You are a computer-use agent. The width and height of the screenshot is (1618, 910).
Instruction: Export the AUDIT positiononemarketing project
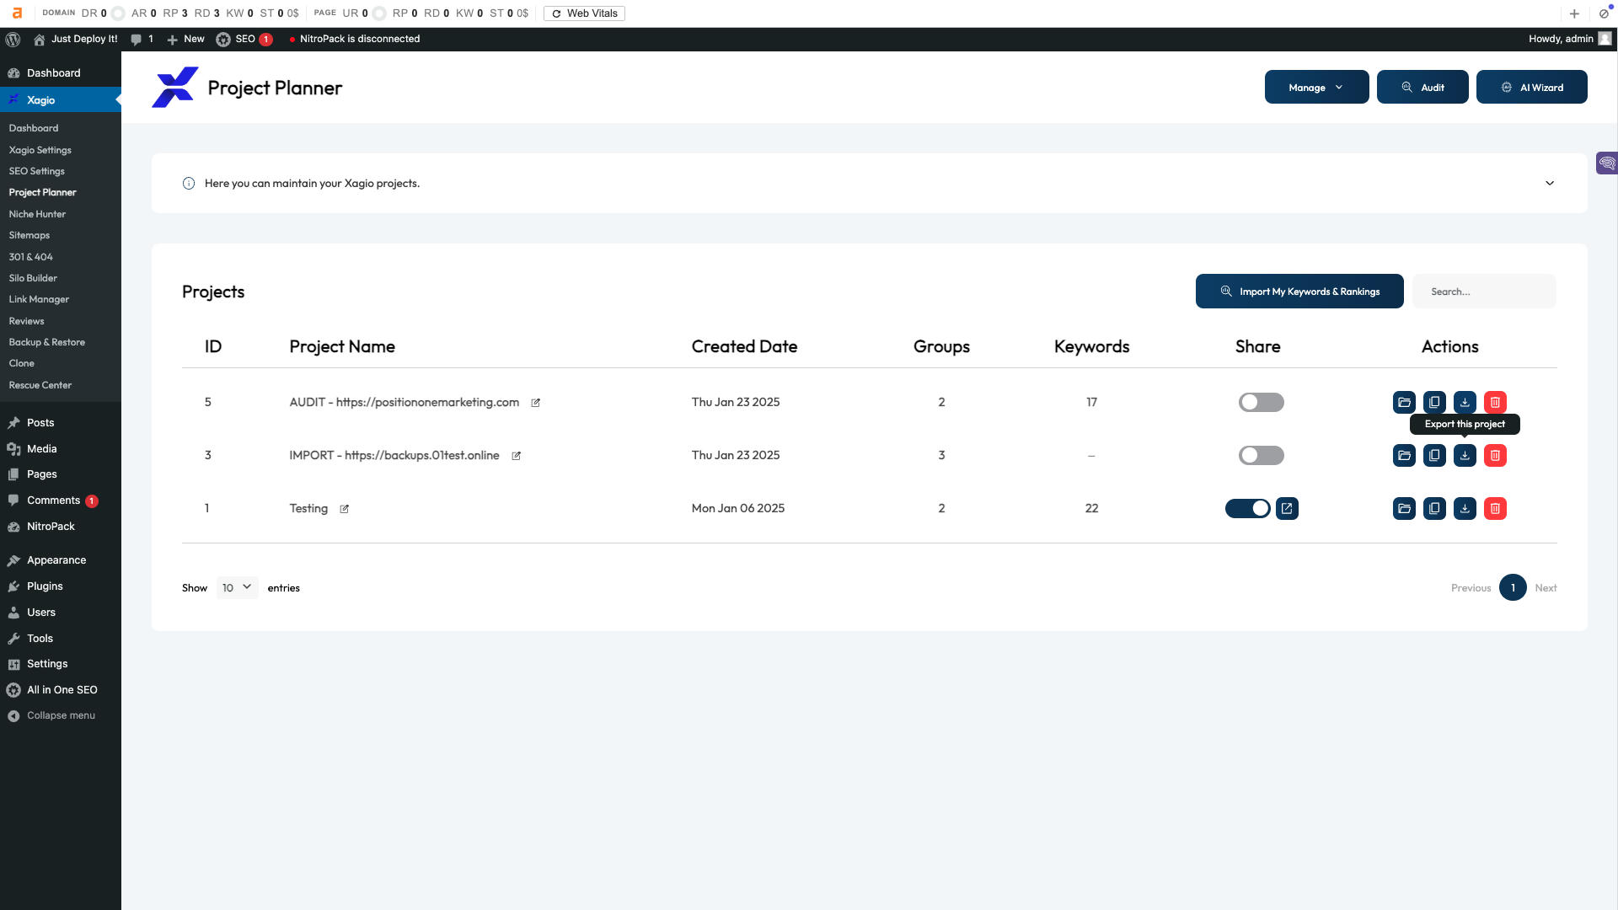[1465, 403]
